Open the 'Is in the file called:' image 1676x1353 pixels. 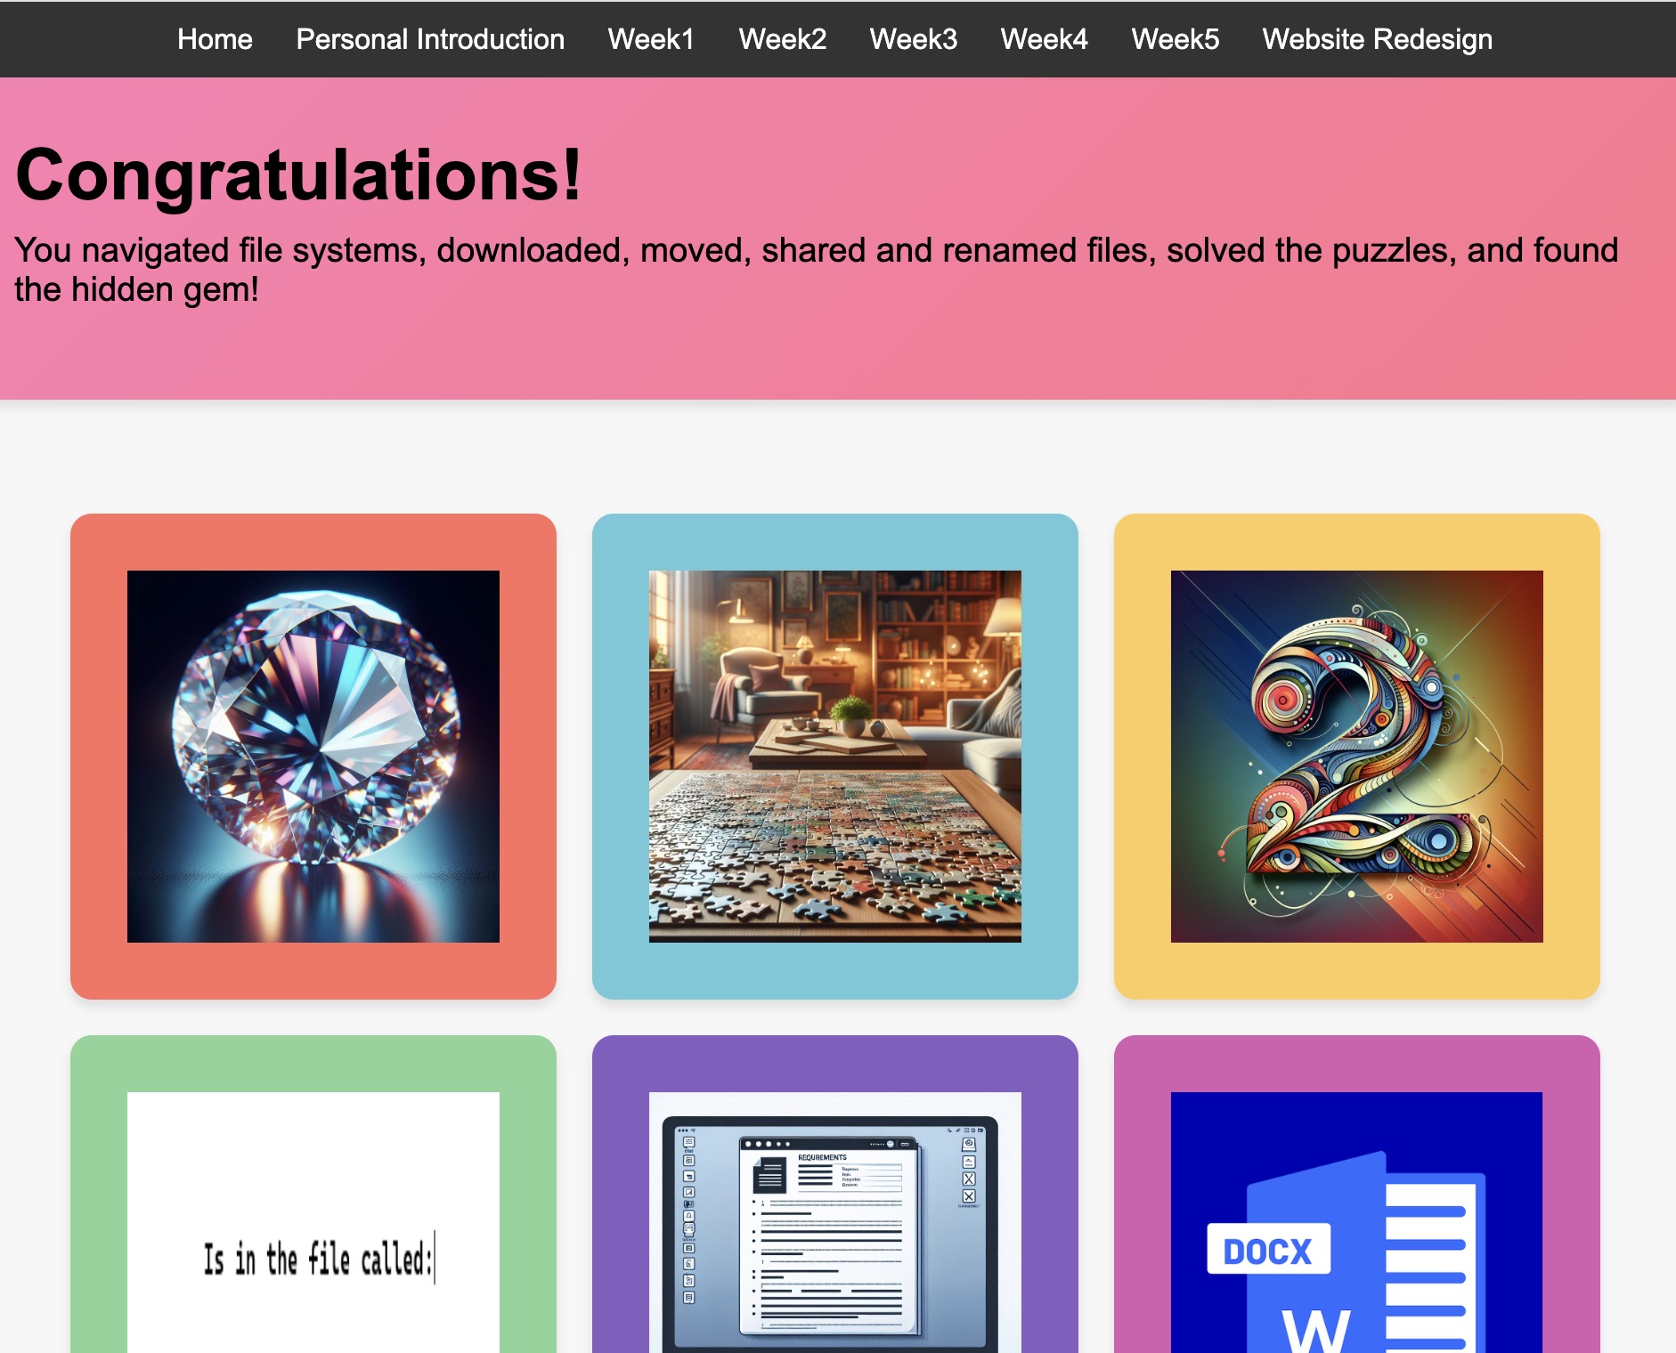[313, 1246]
